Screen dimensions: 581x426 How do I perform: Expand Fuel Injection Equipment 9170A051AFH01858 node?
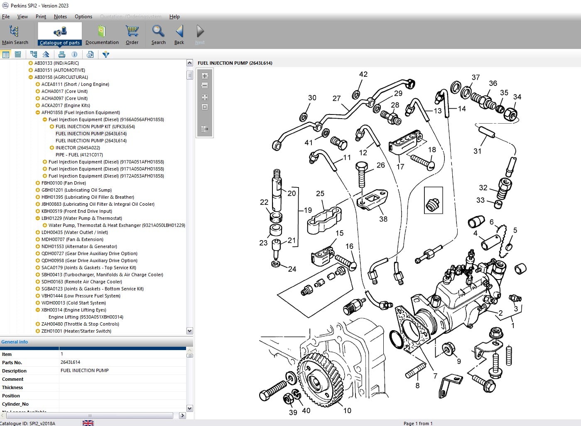tap(45, 162)
